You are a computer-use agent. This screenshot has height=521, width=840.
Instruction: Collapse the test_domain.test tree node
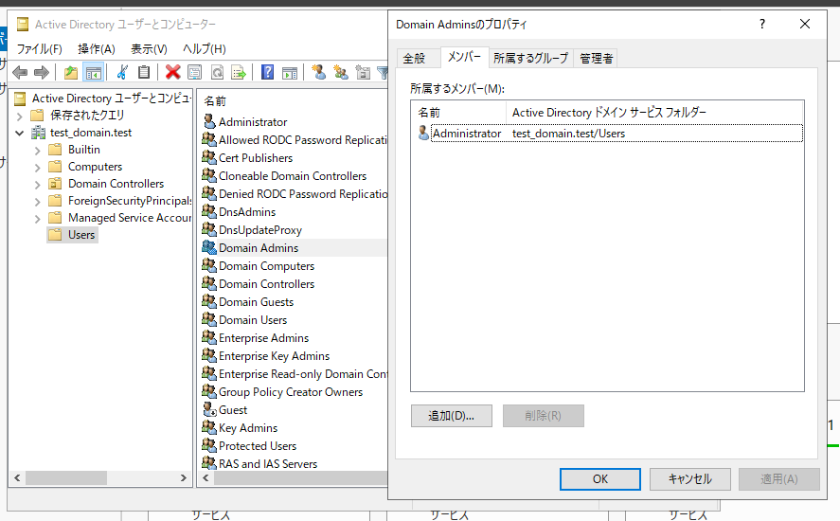tap(19, 133)
